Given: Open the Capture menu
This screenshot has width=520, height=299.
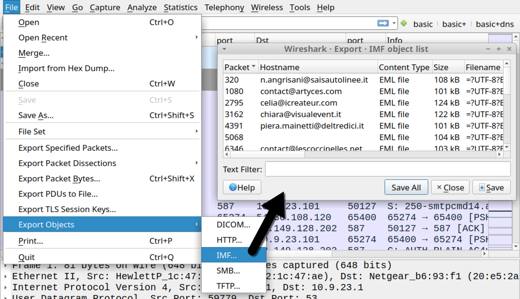Looking at the screenshot, I should click(x=105, y=7).
